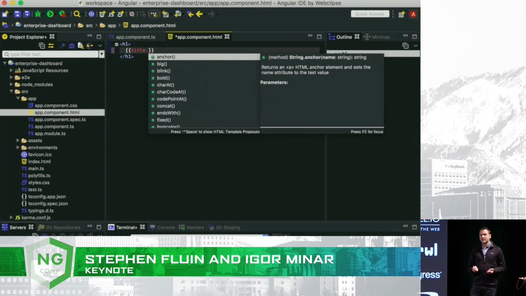Click the type filter text box
This screenshot has height=296, width=526.
[50, 54]
